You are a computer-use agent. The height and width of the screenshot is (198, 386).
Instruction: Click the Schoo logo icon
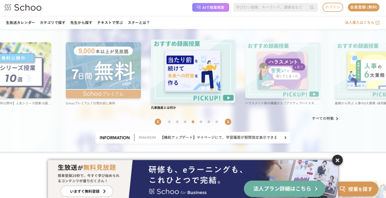coord(8,7)
